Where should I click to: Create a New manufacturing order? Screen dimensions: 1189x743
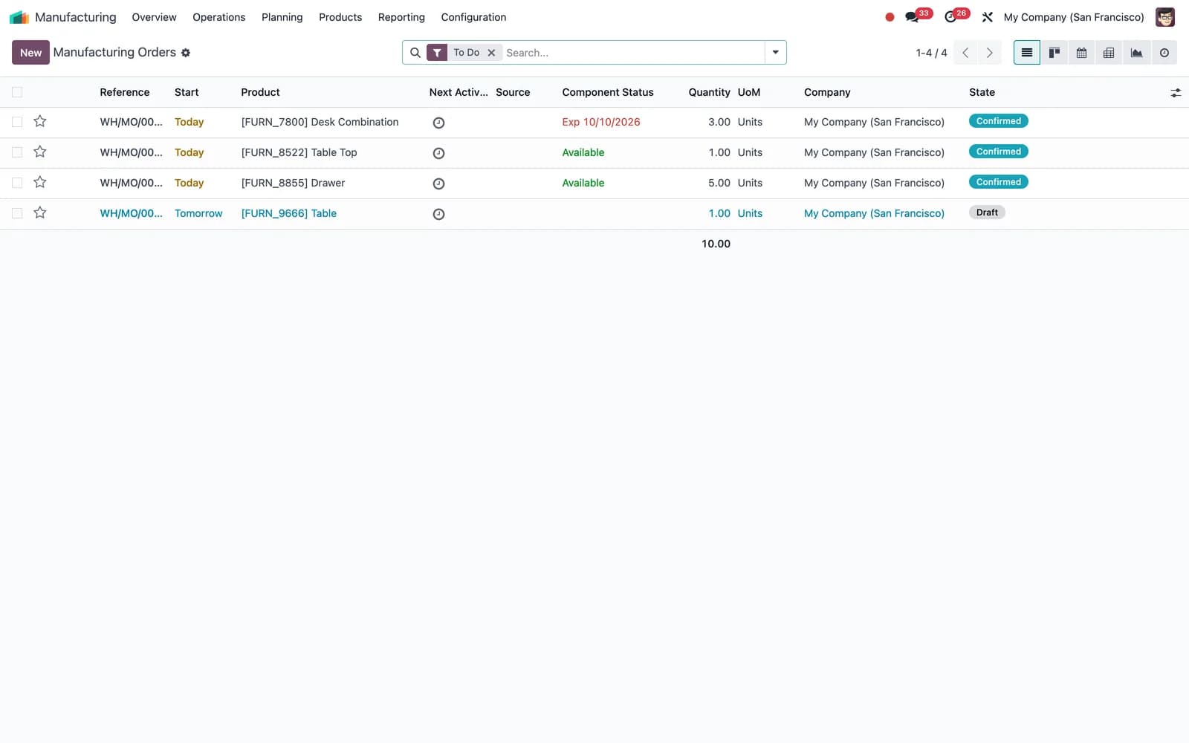30,53
